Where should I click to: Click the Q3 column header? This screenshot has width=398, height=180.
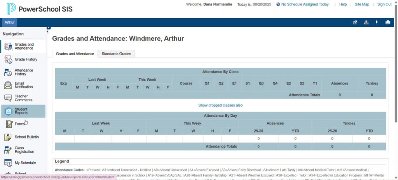[x=261, y=83]
